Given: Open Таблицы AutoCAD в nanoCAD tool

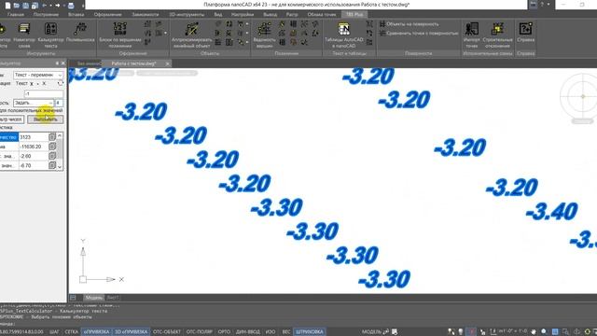Looking at the screenshot, I should [x=344, y=35].
